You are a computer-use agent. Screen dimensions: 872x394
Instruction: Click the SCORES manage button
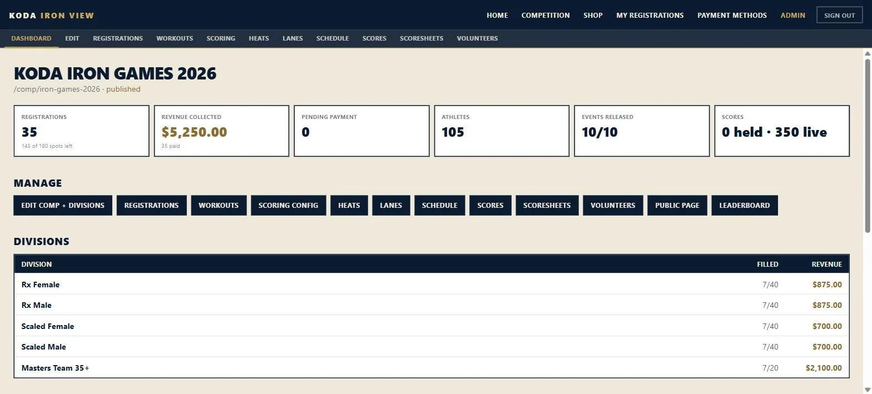(x=490, y=205)
